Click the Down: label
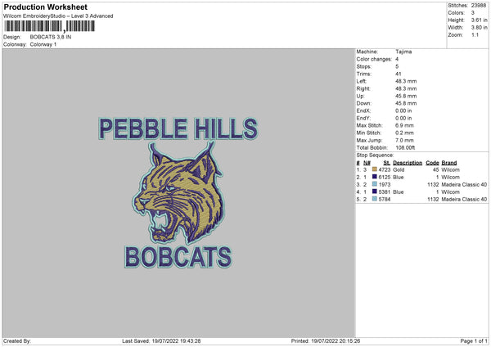The height and width of the screenshot is (347, 491). pyautogui.click(x=363, y=103)
